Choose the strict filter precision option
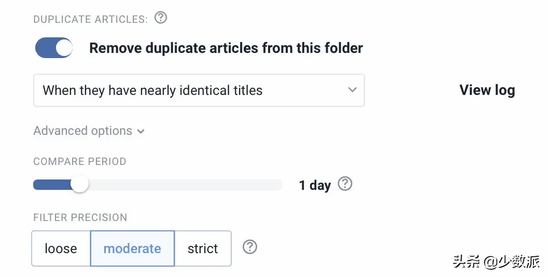 point(203,248)
